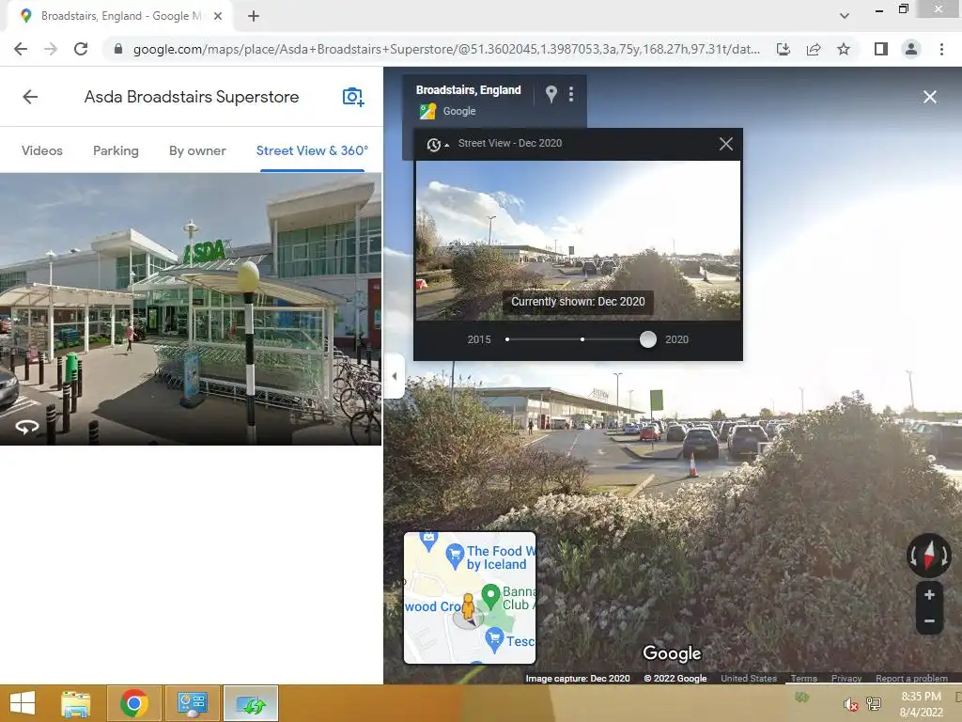Click Report a problem link

coord(911,678)
